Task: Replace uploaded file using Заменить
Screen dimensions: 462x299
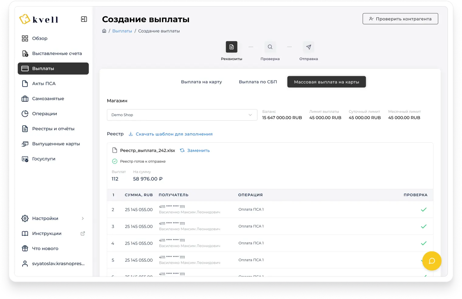Action: [x=198, y=151]
